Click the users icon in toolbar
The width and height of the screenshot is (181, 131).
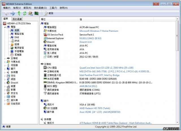(x=31, y=13)
